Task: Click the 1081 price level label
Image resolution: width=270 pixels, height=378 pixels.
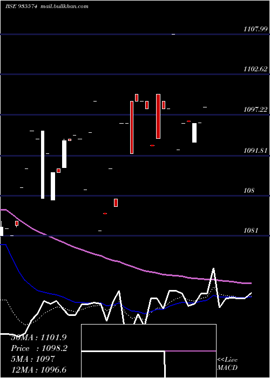Action: pos(251,231)
